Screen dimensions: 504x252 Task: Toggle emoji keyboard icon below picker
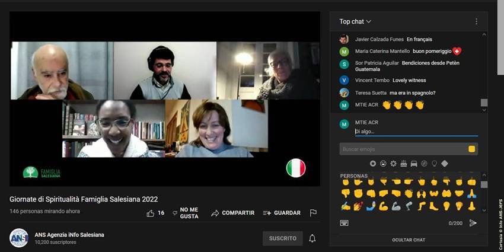(x=344, y=223)
